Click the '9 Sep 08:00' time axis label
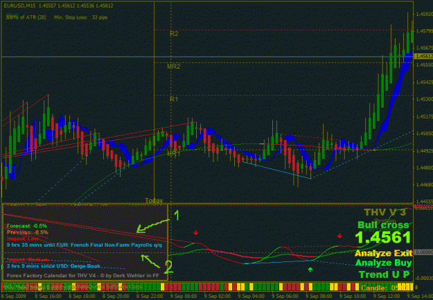The width and height of the screenshot is (433, 300). tap(318, 296)
